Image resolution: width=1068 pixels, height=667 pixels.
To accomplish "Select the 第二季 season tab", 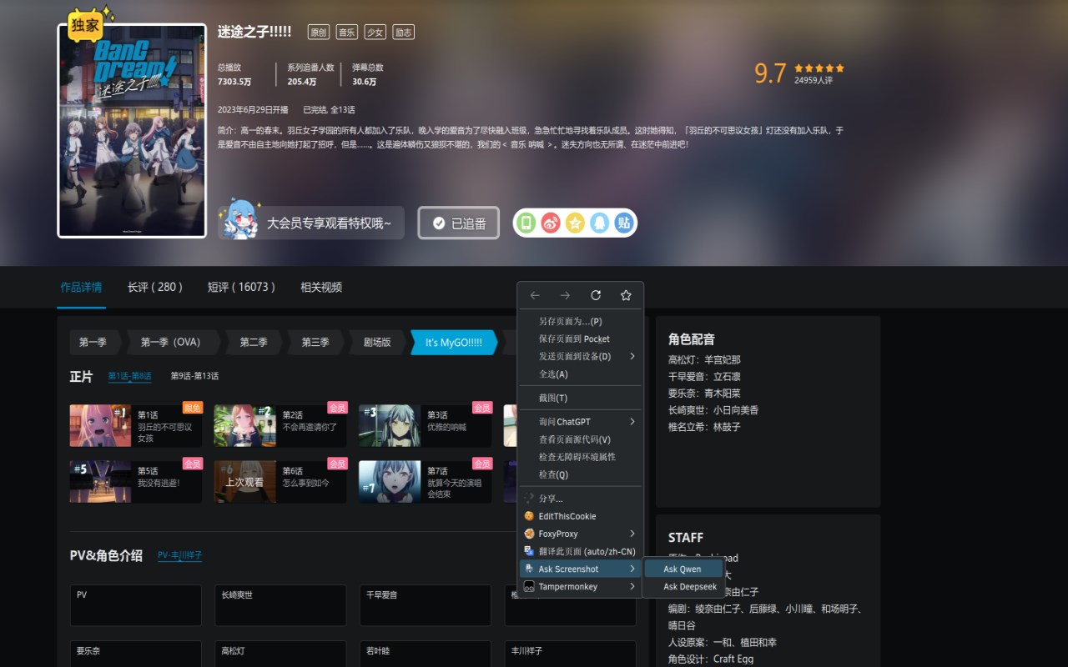I will [254, 342].
